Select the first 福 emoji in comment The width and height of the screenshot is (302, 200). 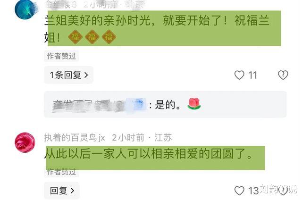pyautogui.click(x=75, y=37)
